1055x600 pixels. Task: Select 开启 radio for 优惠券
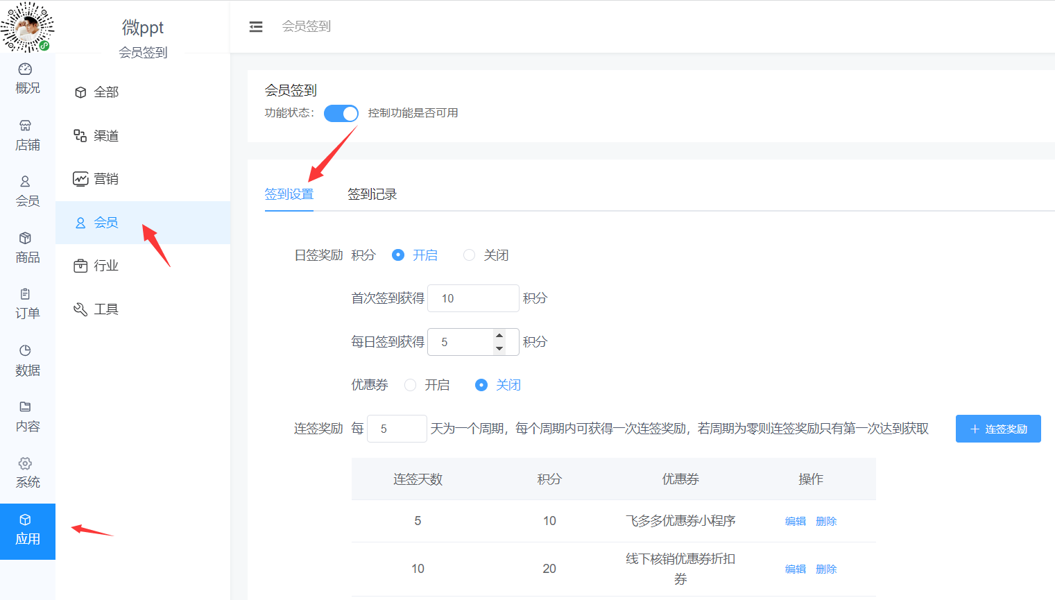[x=411, y=385]
